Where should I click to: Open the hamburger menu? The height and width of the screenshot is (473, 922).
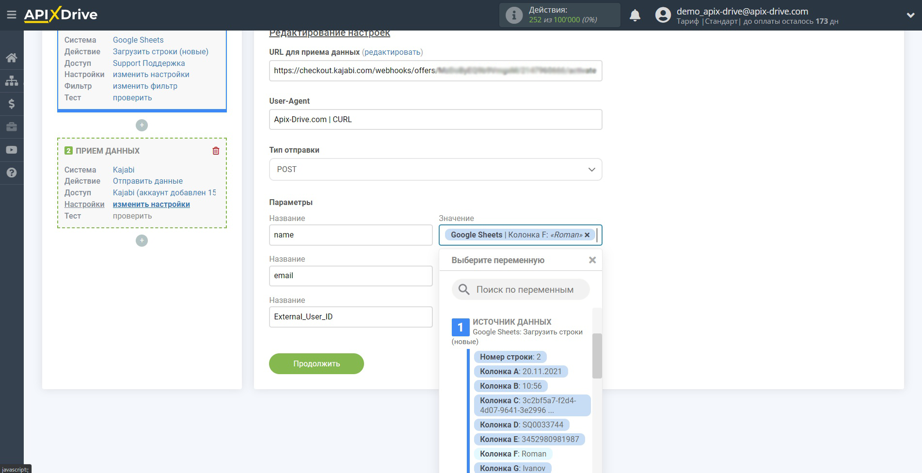tap(12, 15)
